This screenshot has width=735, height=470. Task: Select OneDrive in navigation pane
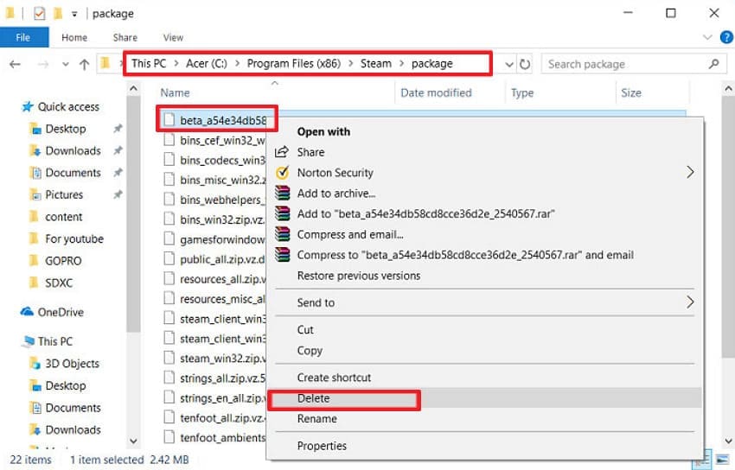[61, 312]
